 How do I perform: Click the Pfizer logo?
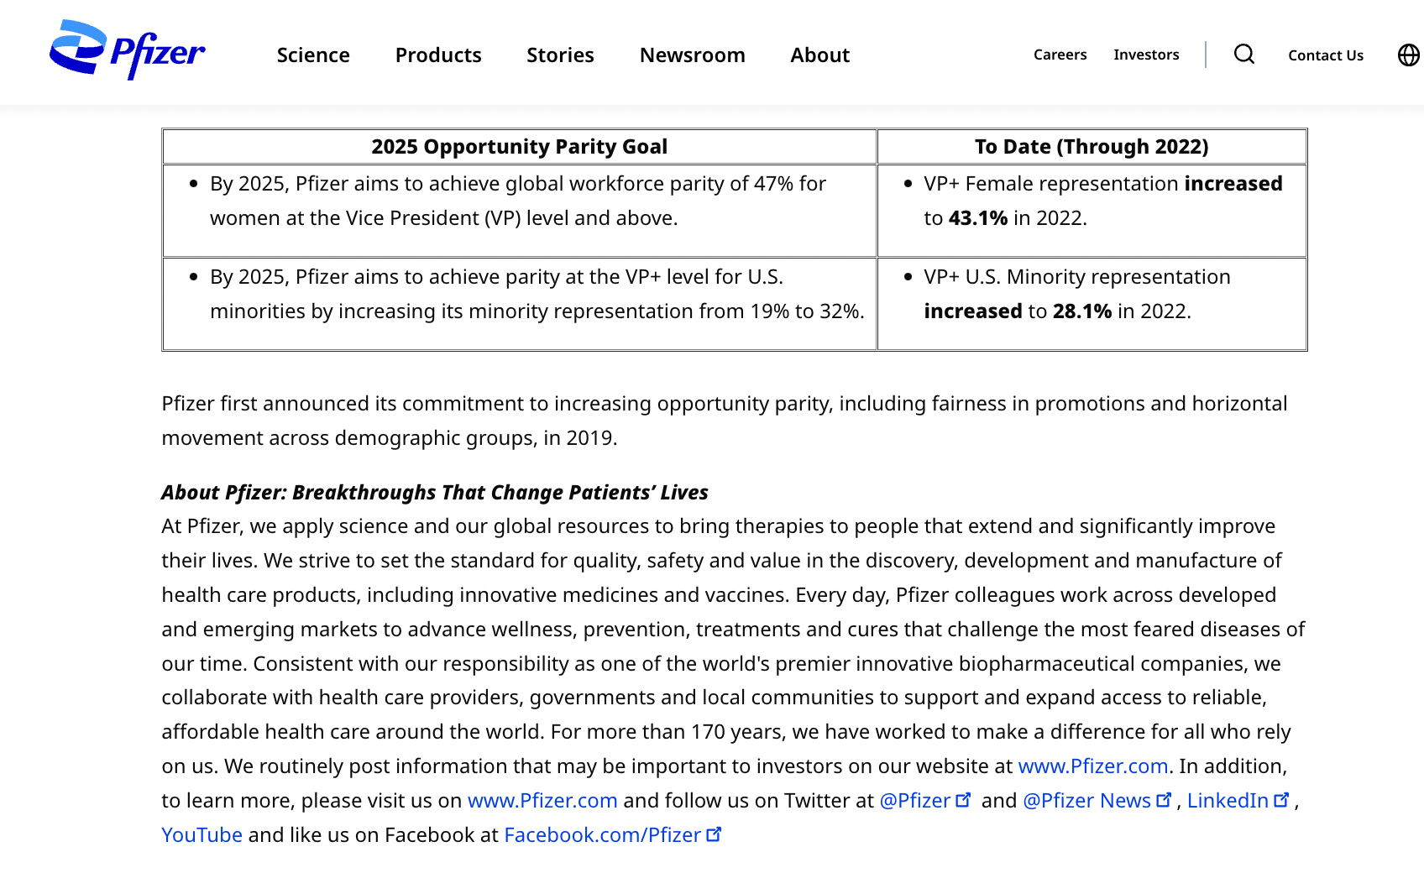click(128, 51)
